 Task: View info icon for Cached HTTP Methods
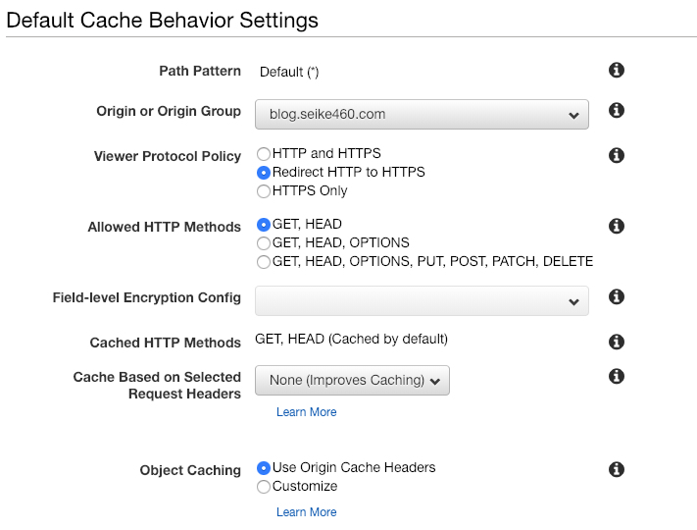(617, 342)
